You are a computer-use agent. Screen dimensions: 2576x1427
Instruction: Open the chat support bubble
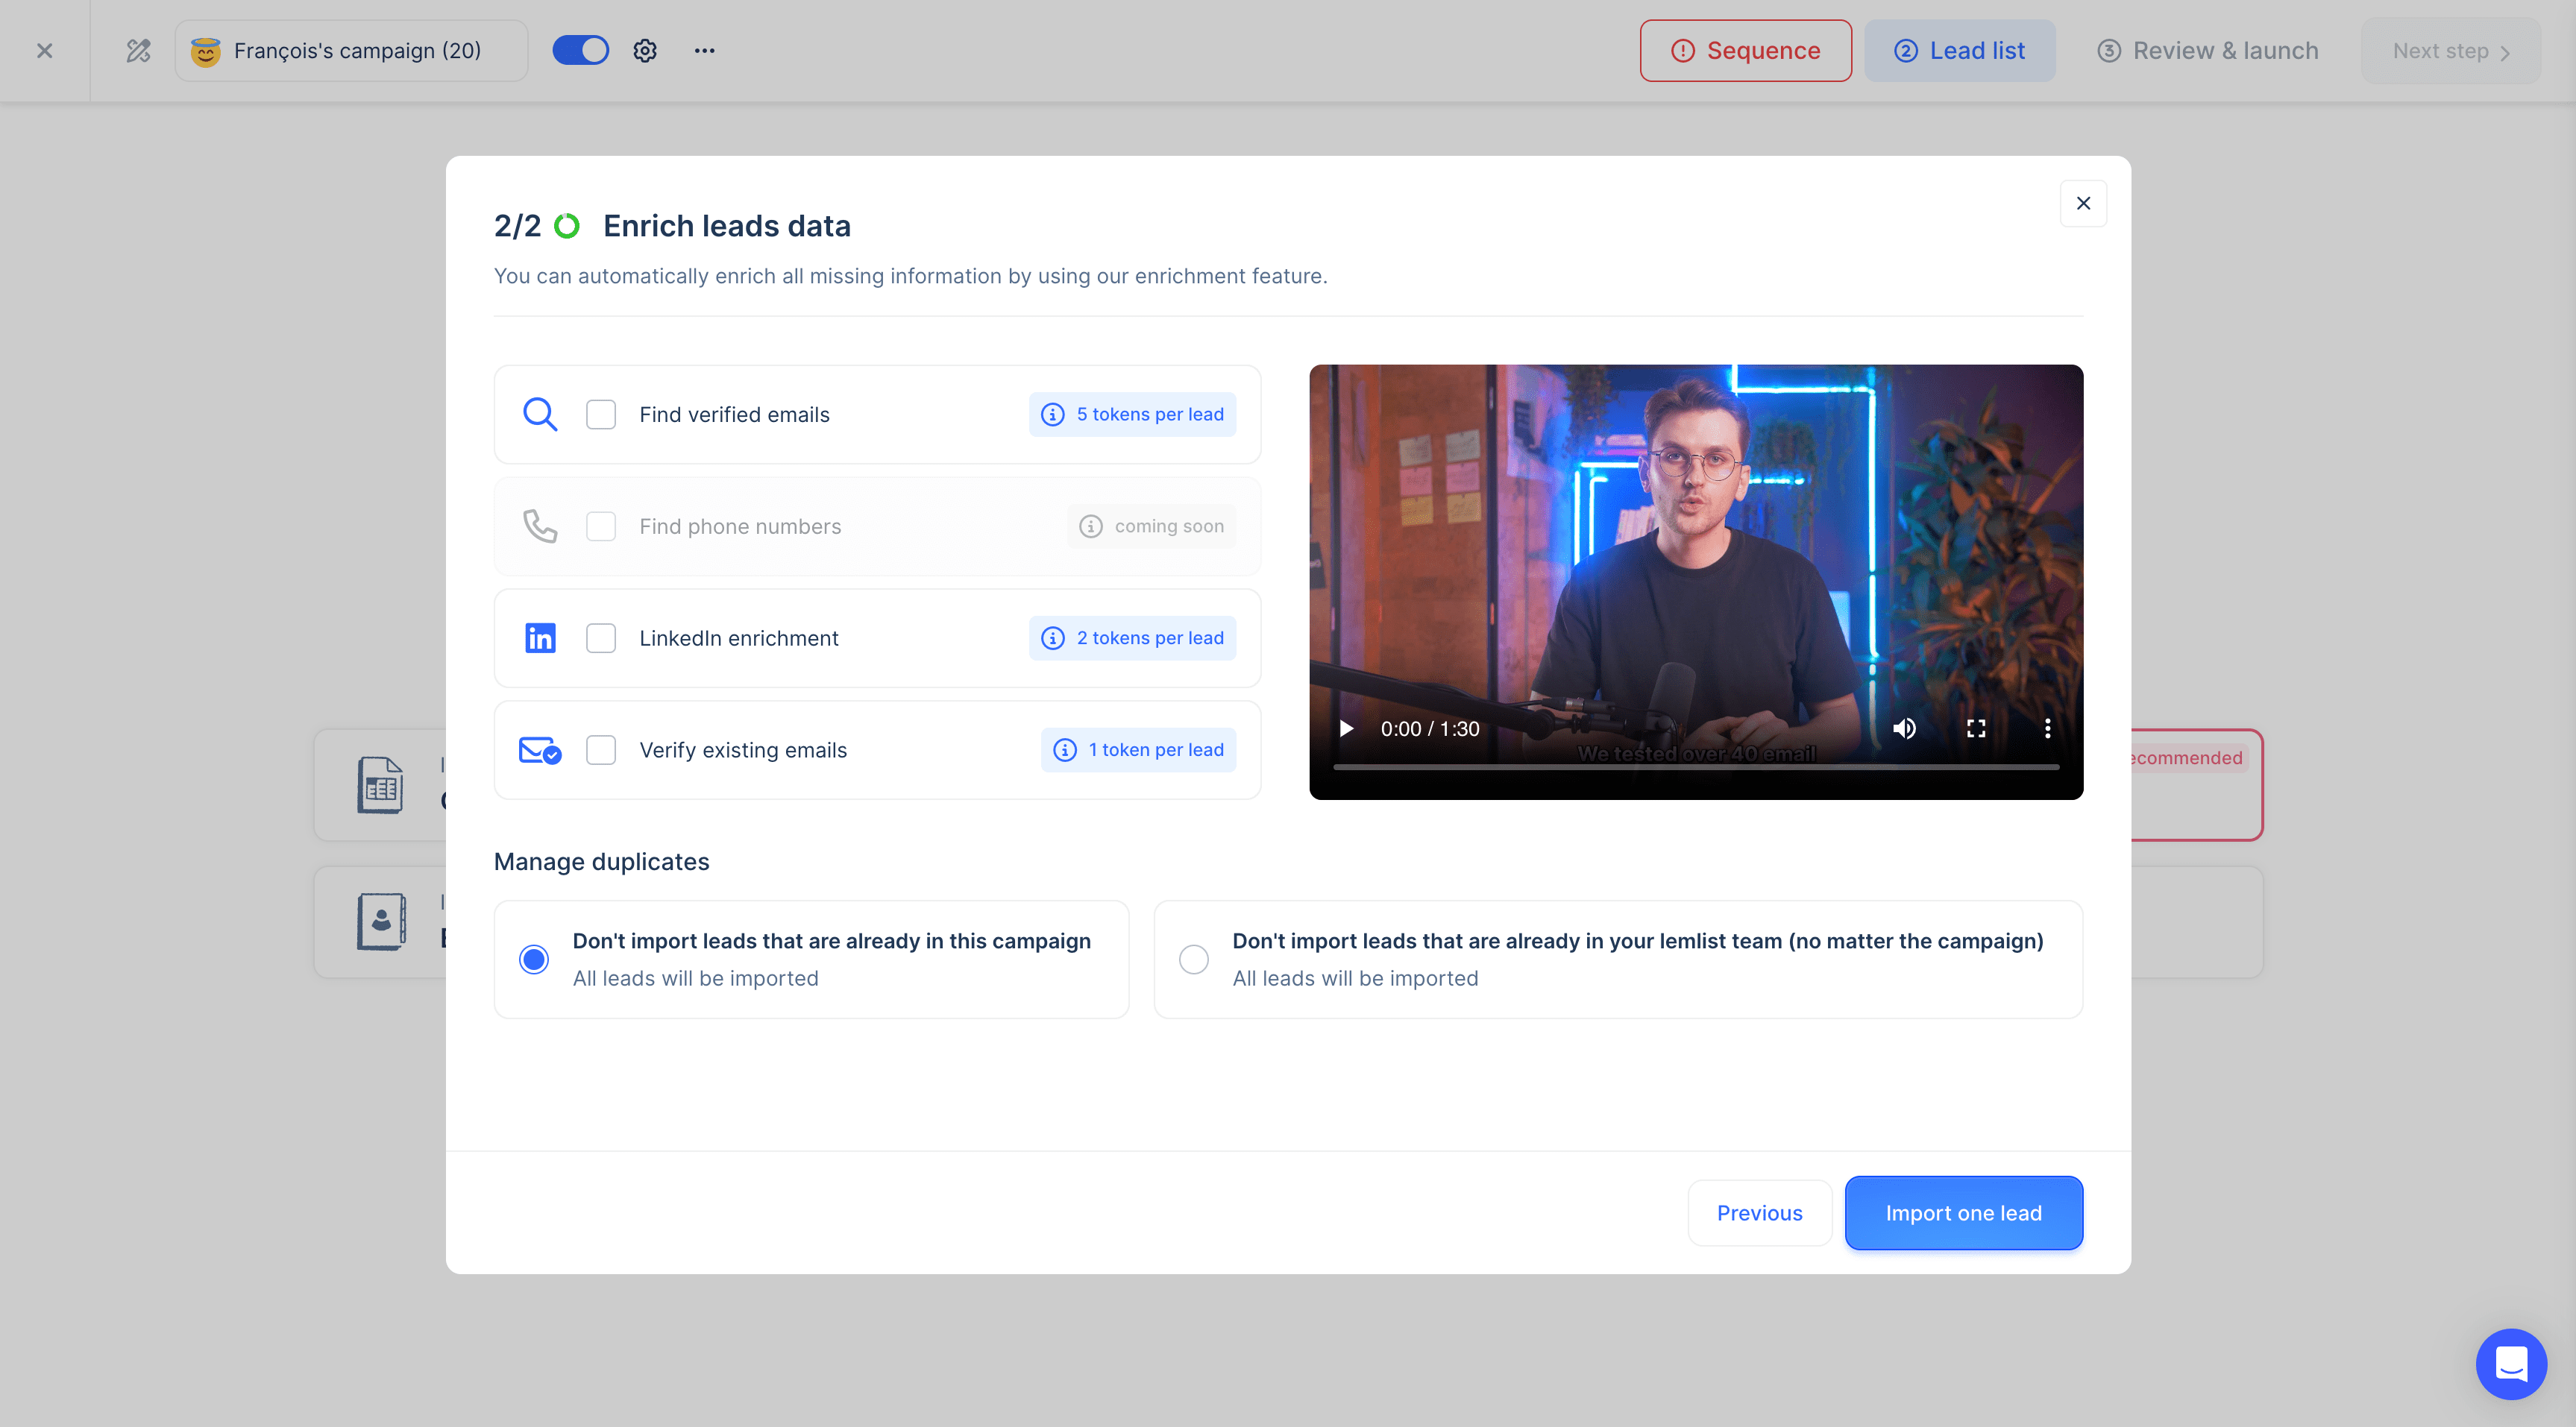pos(2510,1363)
